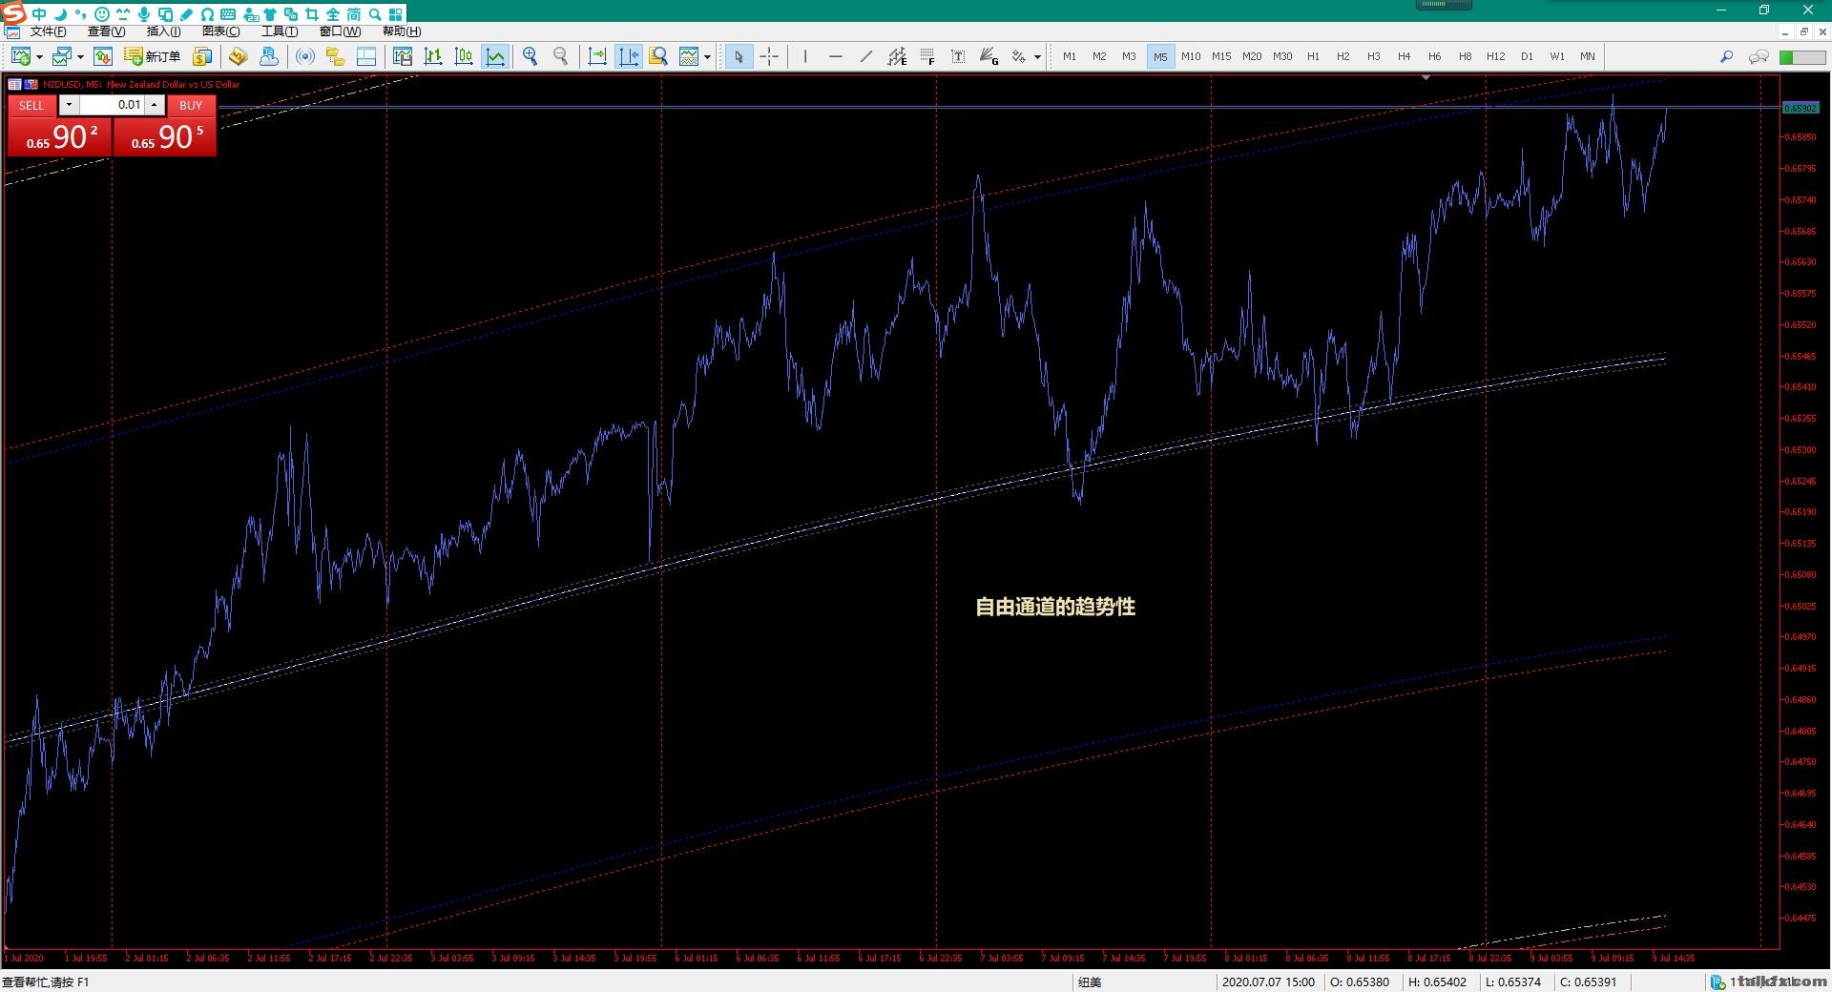1832x992 pixels.
Task: Open the indicators list icon
Action: click(658, 57)
